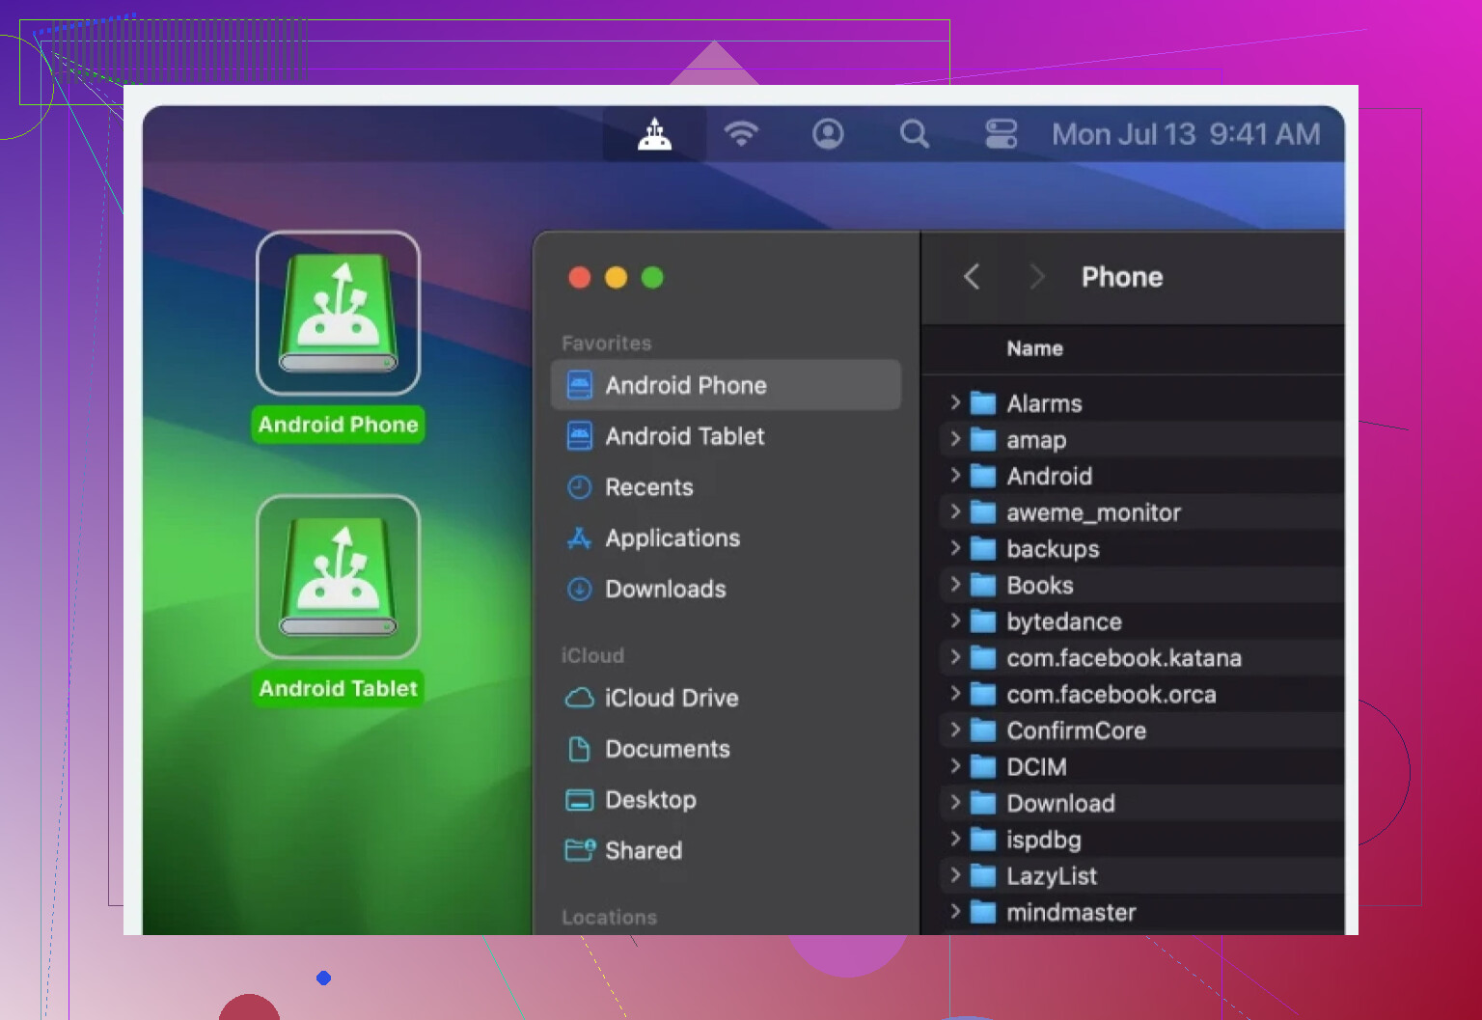Click the amap folder icon
The image size is (1482, 1020).
coord(982,440)
